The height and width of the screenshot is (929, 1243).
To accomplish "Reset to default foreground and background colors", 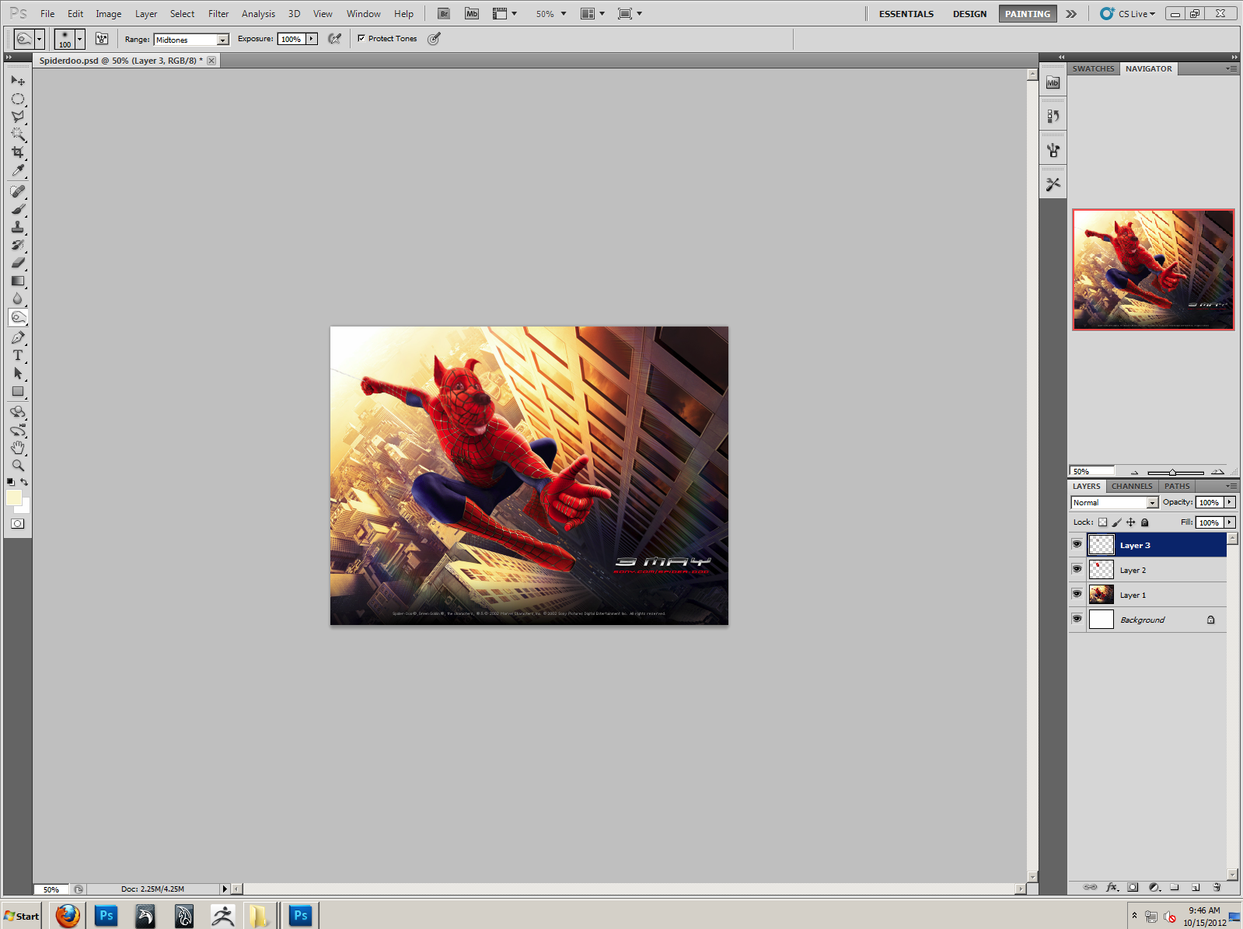I will pyautogui.click(x=11, y=482).
